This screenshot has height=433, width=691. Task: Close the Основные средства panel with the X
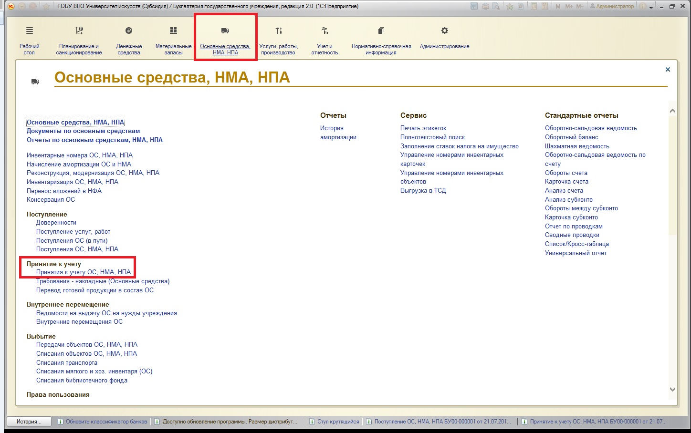668,70
